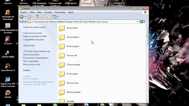Select the 7Cursor orange folder icon

coord(62,65)
